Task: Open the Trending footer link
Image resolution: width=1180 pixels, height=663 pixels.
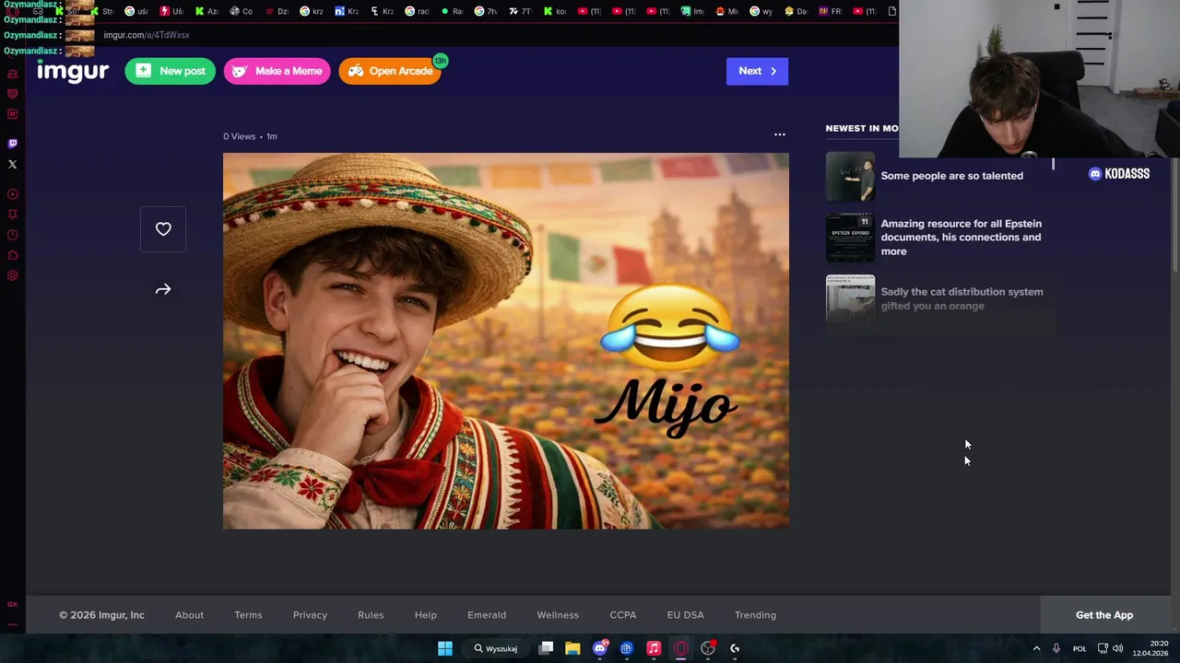Action: (x=755, y=615)
